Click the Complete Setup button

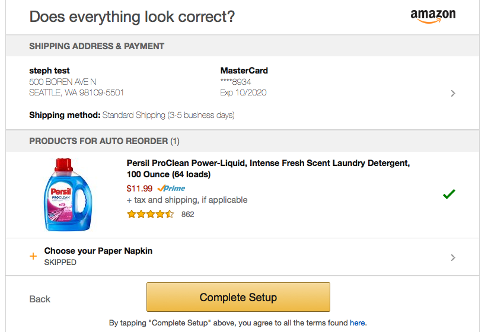(238, 297)
